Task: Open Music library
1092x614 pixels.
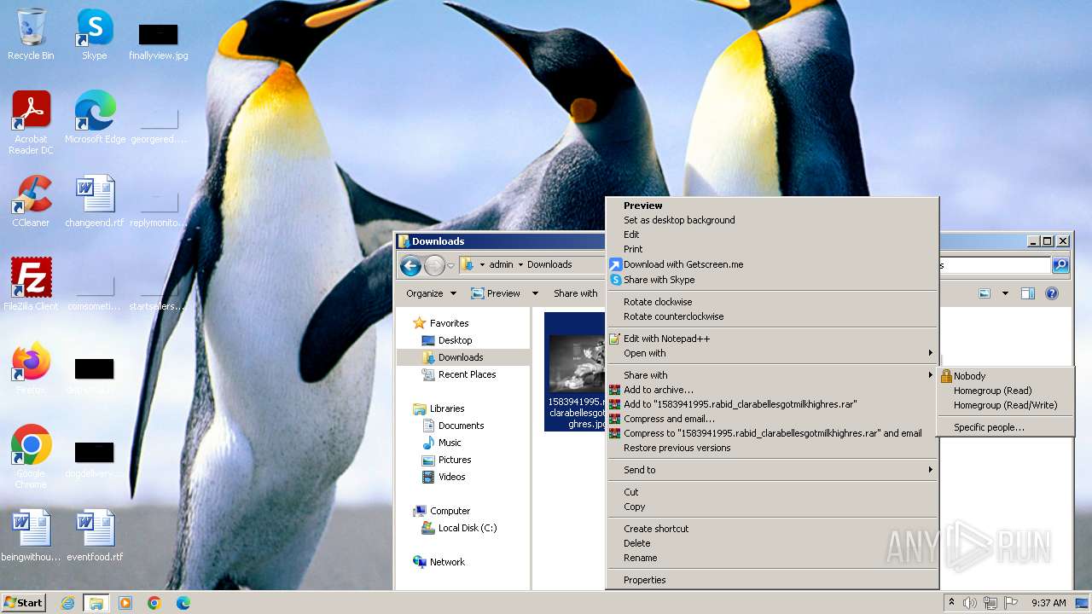Action: pyautogui.click(x=450, y=443)
